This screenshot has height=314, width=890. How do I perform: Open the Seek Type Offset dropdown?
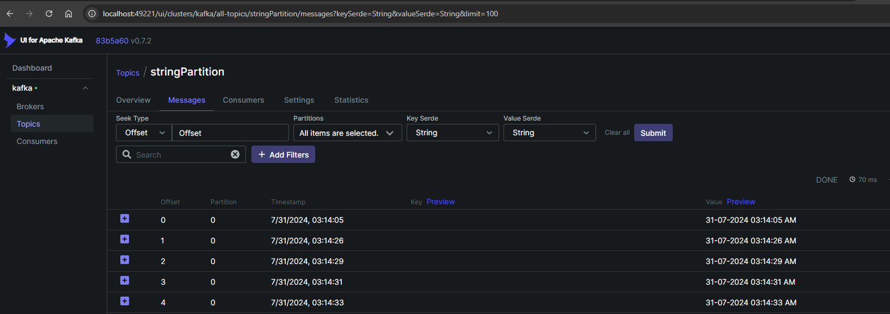144,133
